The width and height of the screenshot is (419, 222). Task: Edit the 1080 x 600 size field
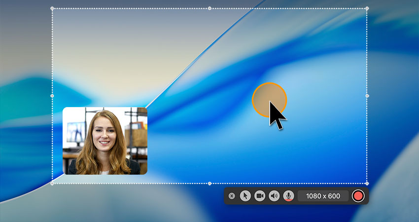323,196
